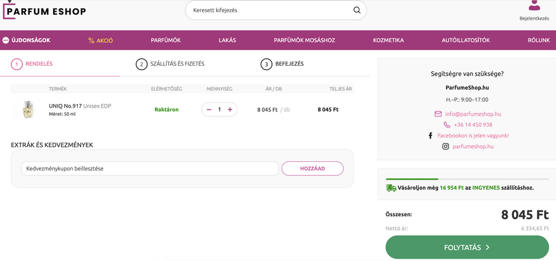556x261 pixels.
Task: Select the Befejezés step
Action: coord(282,64)
